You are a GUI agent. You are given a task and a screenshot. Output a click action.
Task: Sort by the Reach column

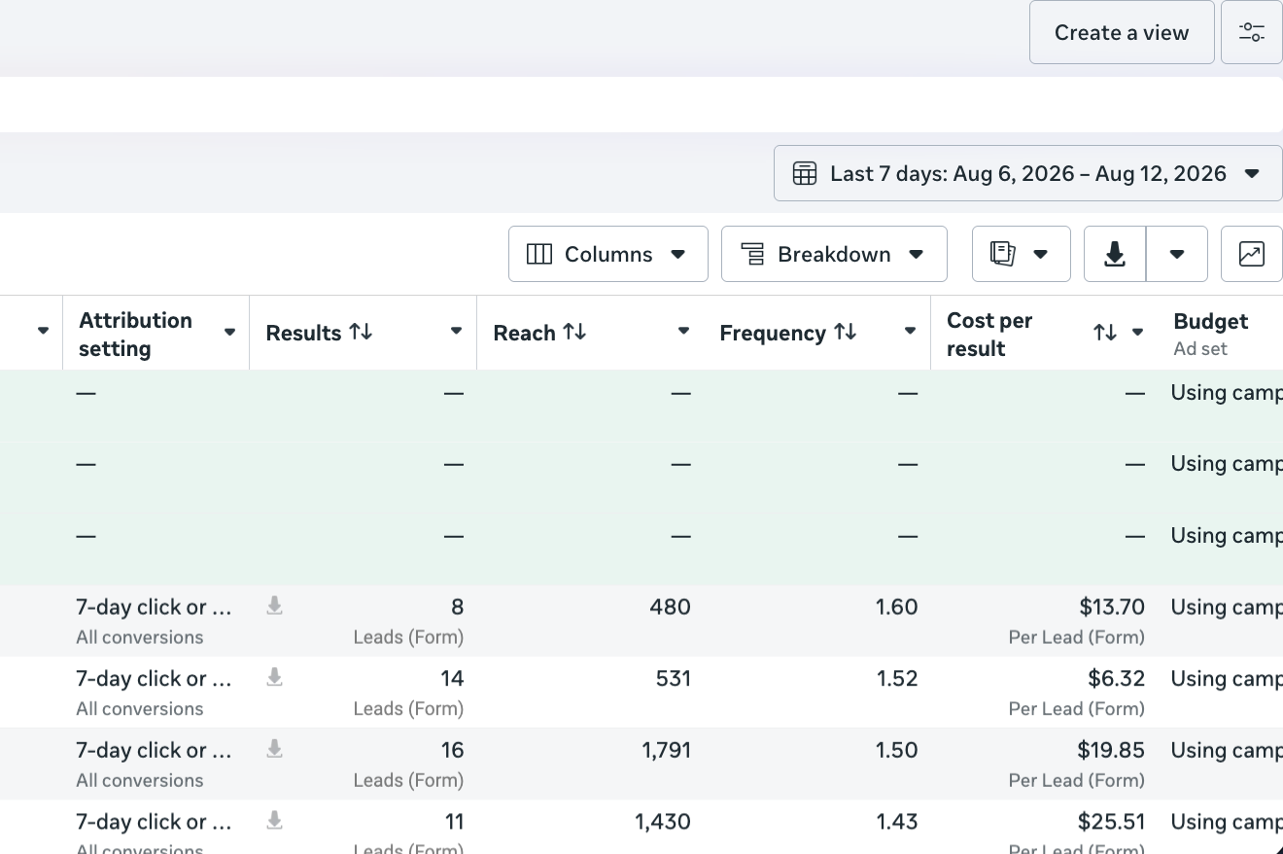pyautogui.click(x=574, y=332)
